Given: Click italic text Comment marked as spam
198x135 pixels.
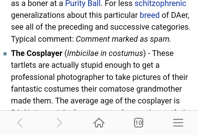Looking at the screenshot, I should click(123, 39).
